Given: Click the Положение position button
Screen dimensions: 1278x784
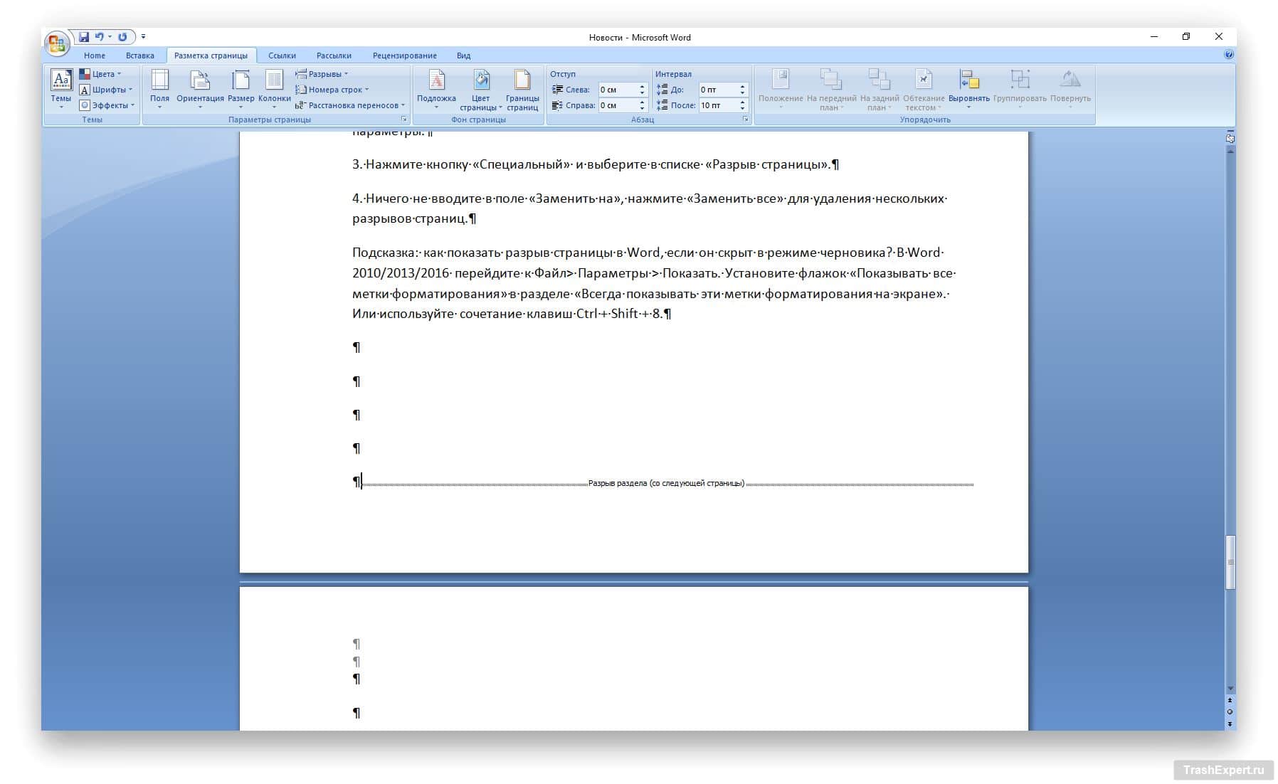Looking at the screenshot, I should pyautogui.click(x=781, y=90).
